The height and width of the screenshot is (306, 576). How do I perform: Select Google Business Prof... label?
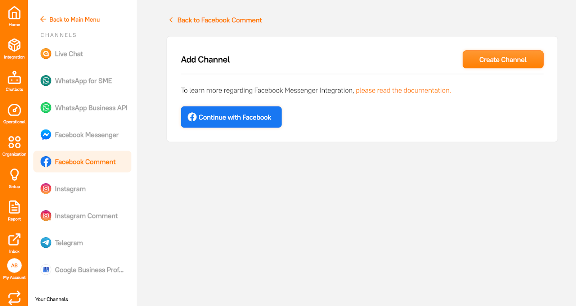[x=89, y=270]
